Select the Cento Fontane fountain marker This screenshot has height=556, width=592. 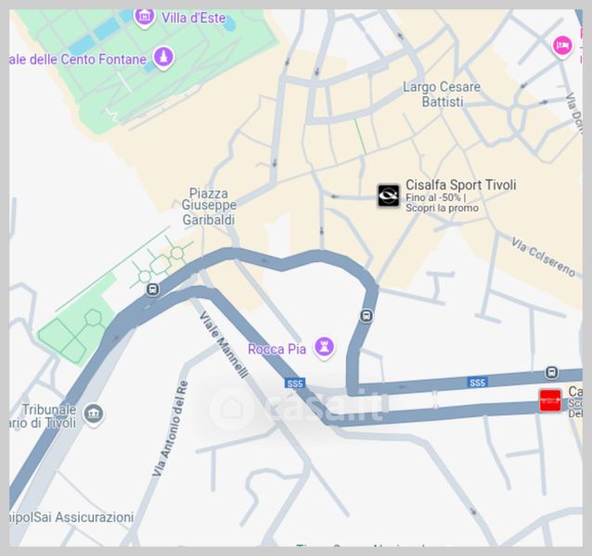click(163, 58)
